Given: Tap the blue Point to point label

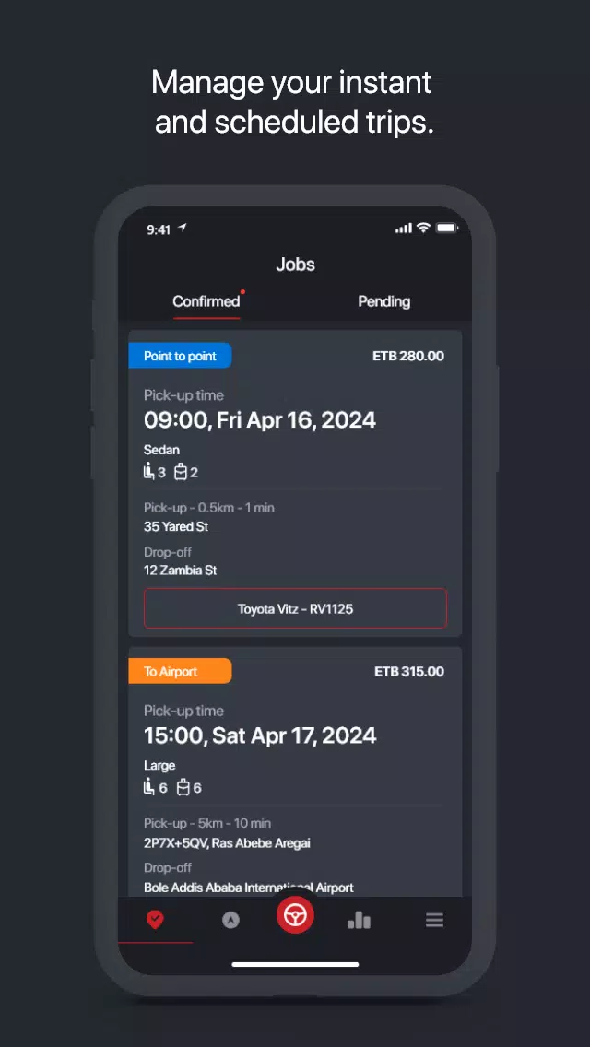Looking at the screenshot, I should pyautogui.click(x=180, y=356).
